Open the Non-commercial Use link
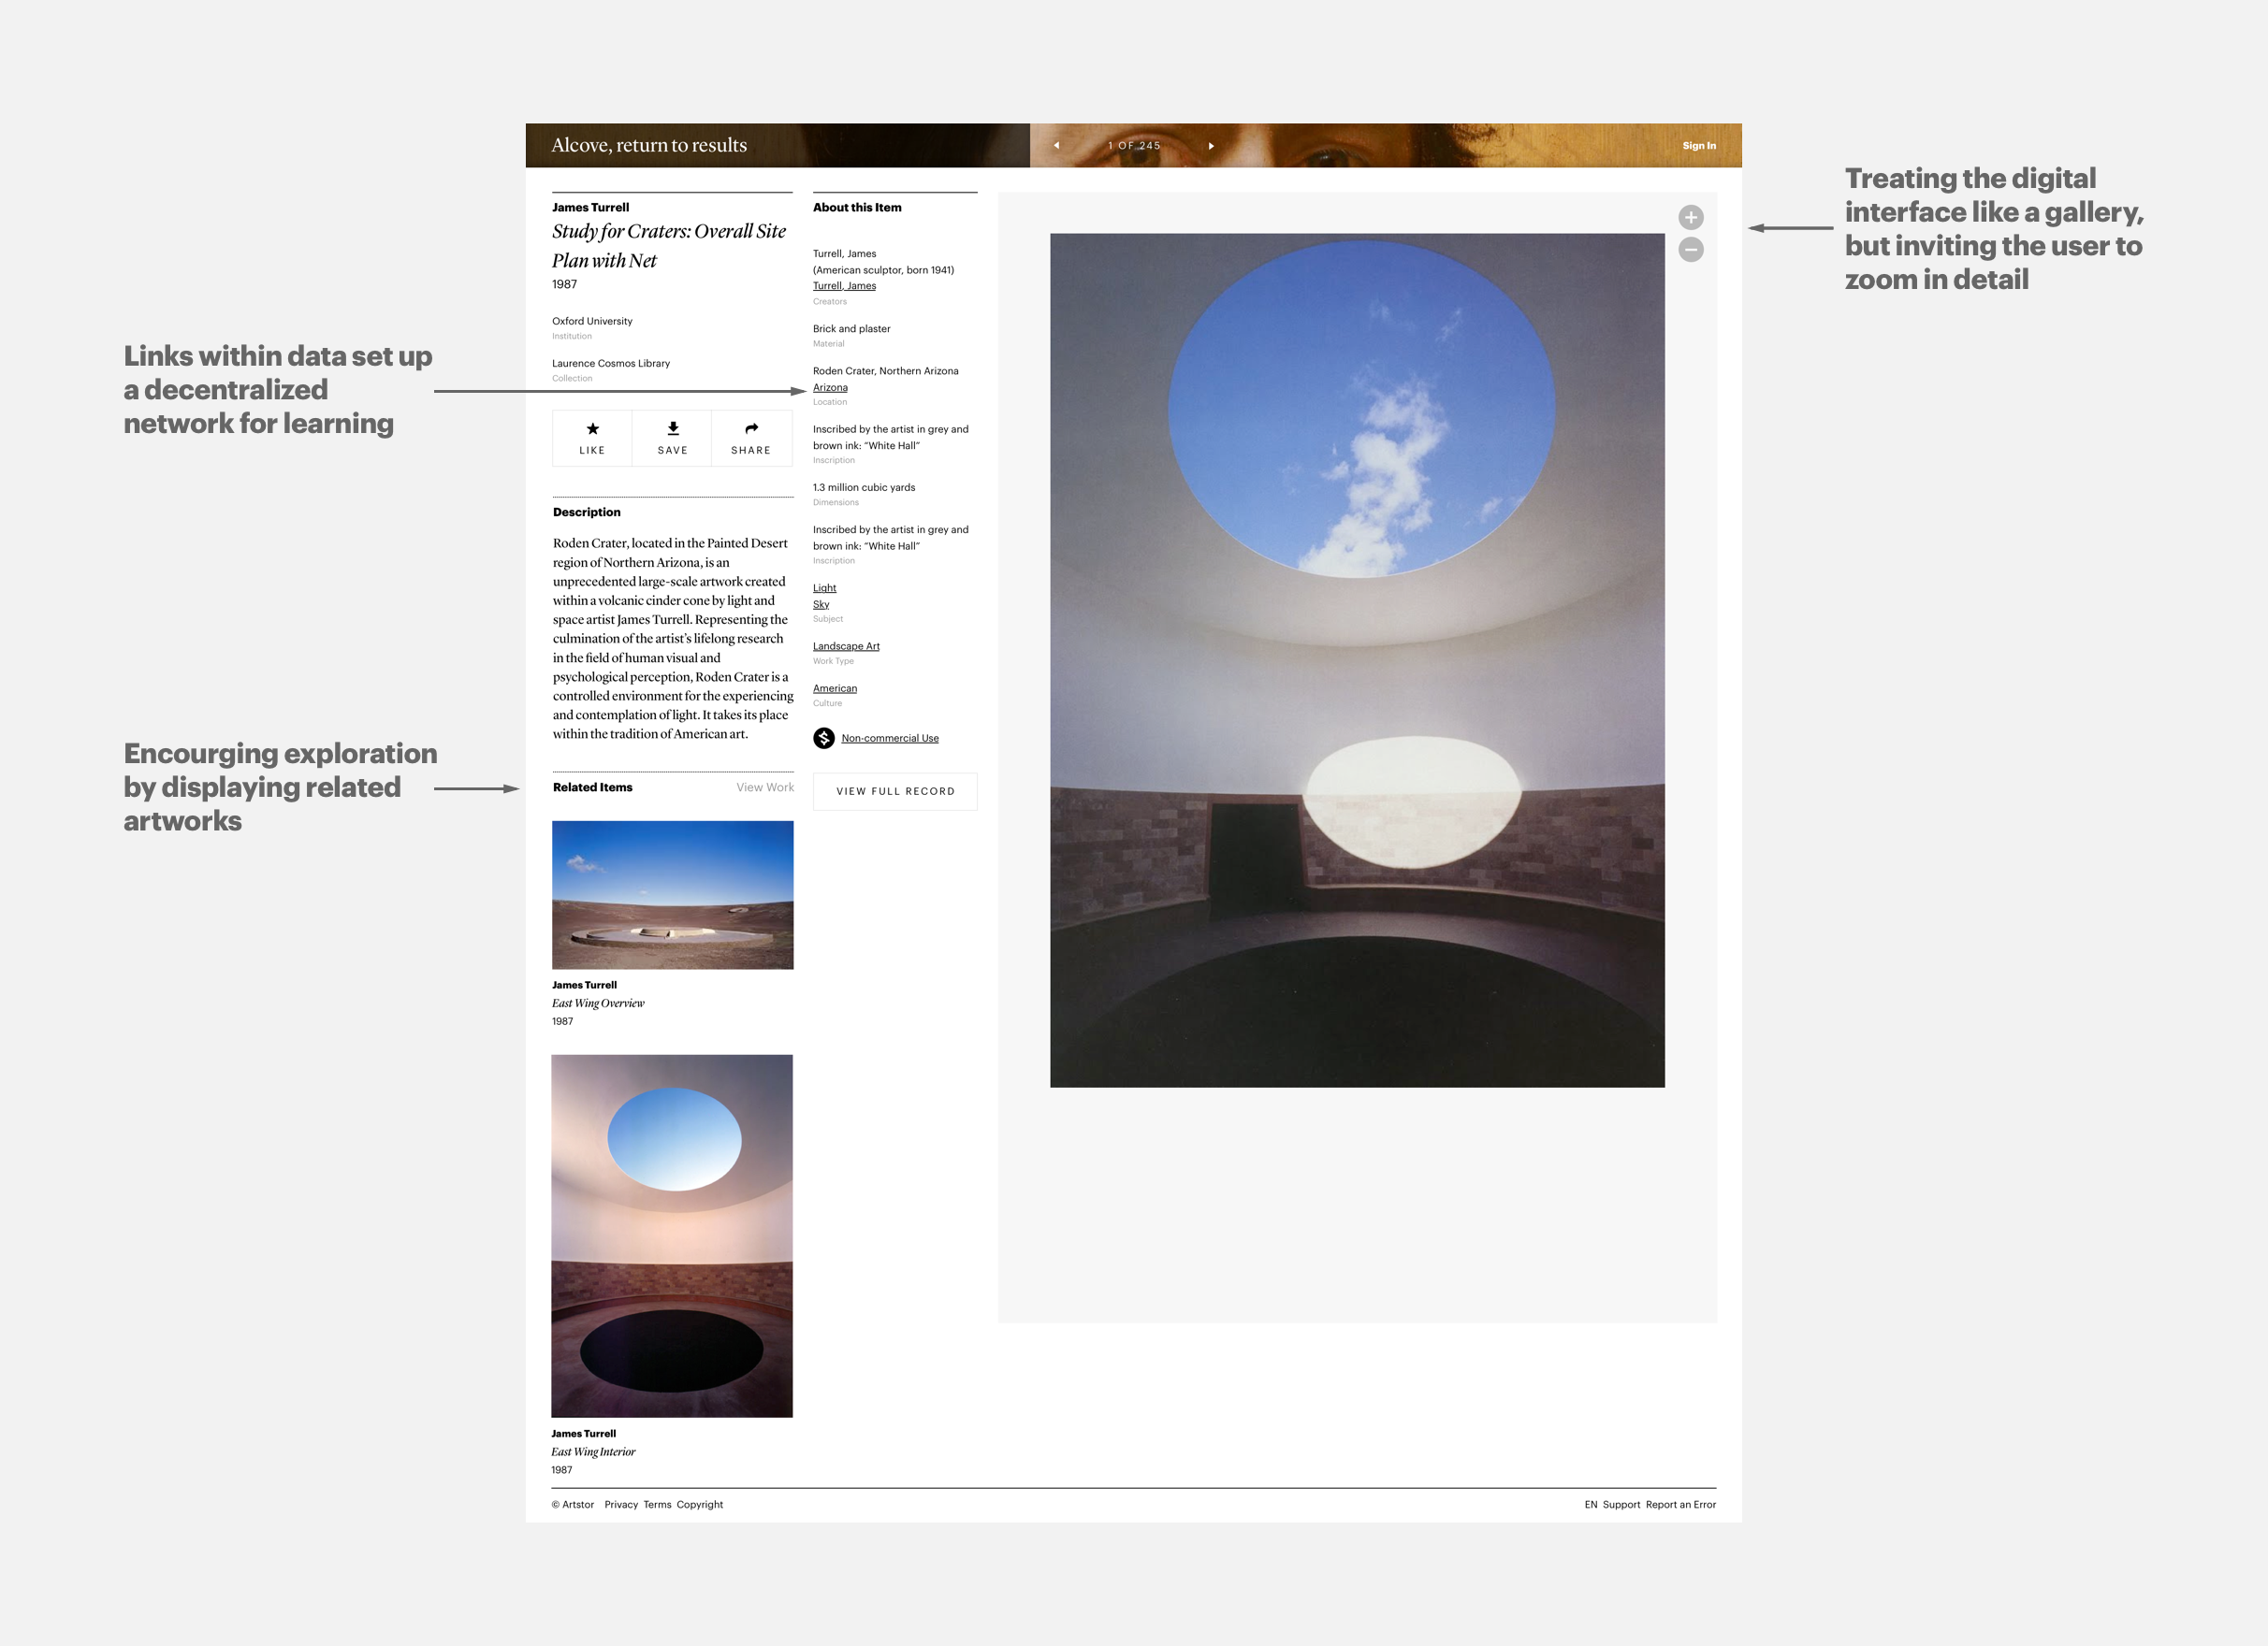The image size is (2268, 1646). click(x=890, y=738)
